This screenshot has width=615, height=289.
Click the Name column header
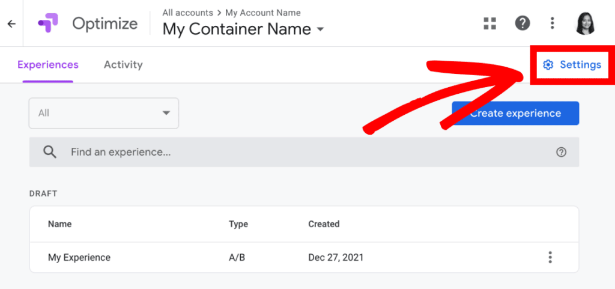[x=59, y=224]
